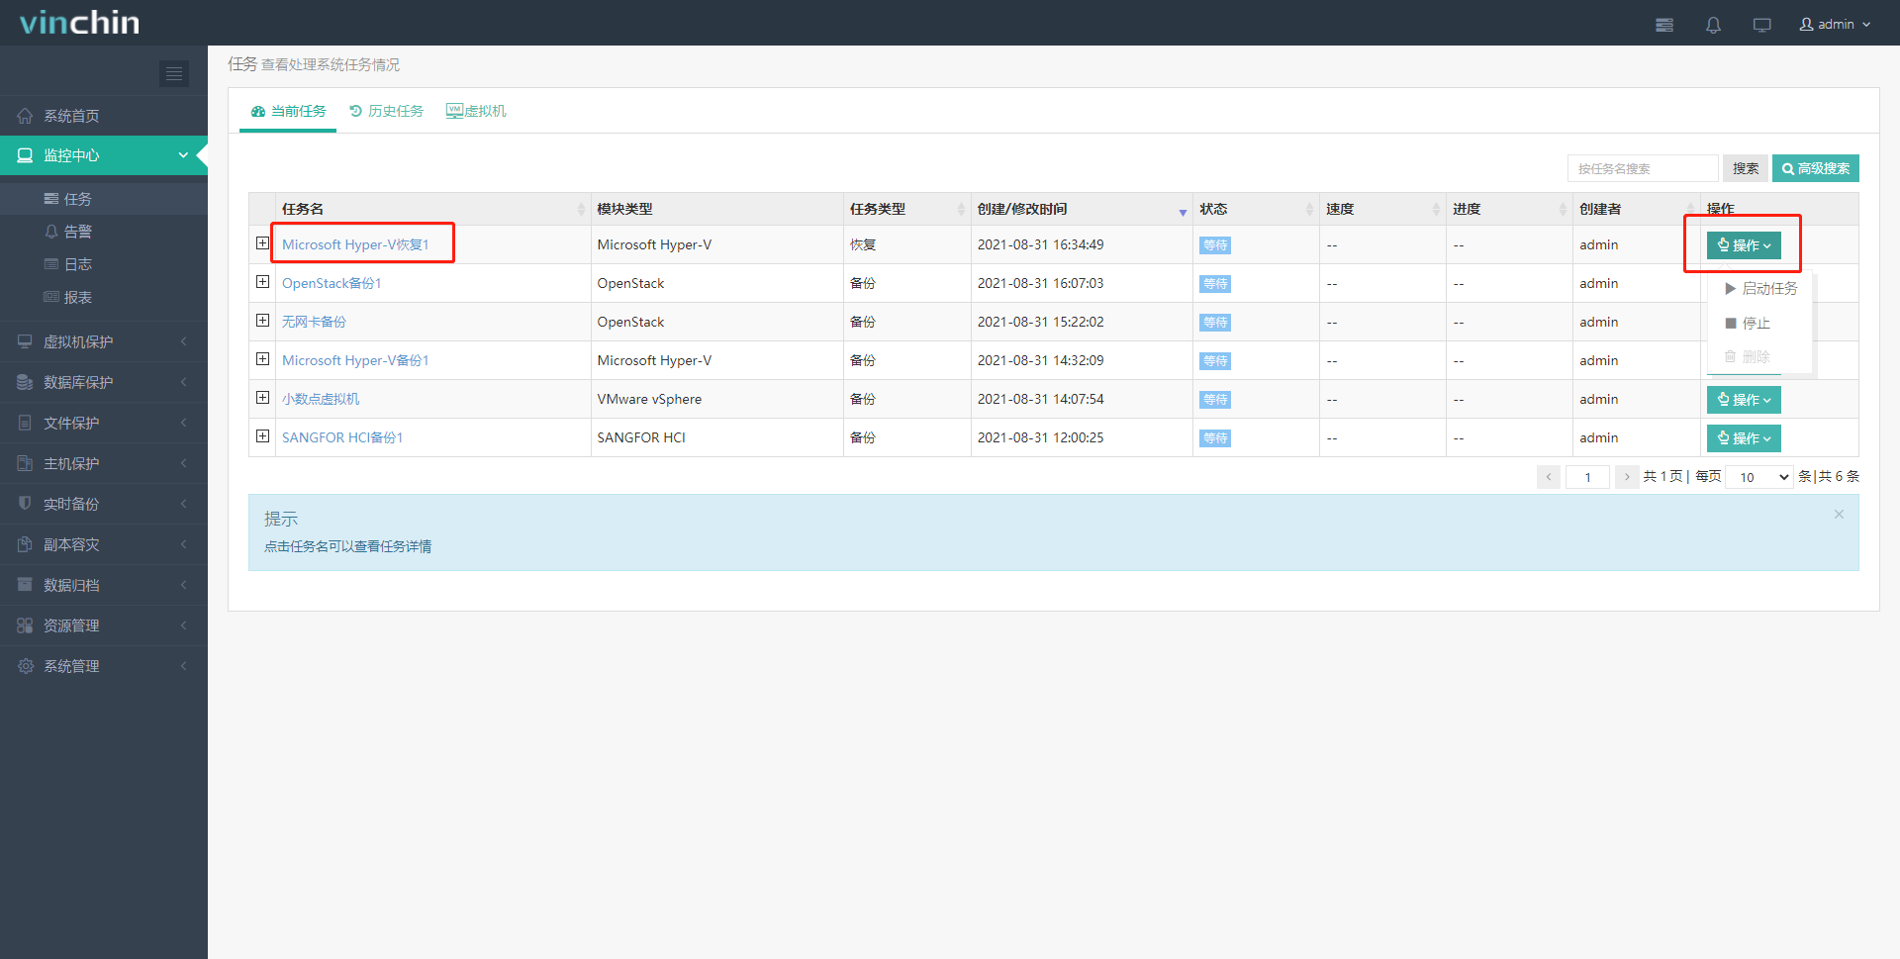The height and width of the screenshot is (959, 1900).
Task: Open task 无网卡备份 details
Action: point(314,322)
